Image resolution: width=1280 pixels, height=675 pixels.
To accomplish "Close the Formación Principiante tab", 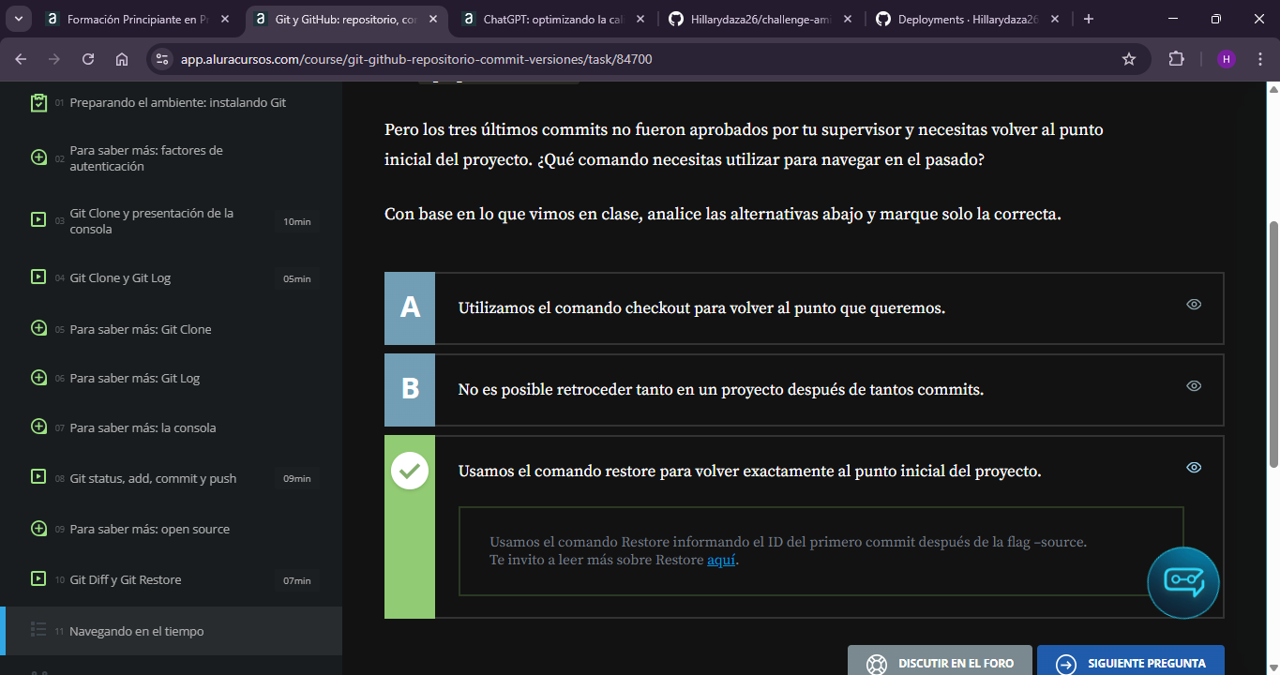I will click(224, 19).
